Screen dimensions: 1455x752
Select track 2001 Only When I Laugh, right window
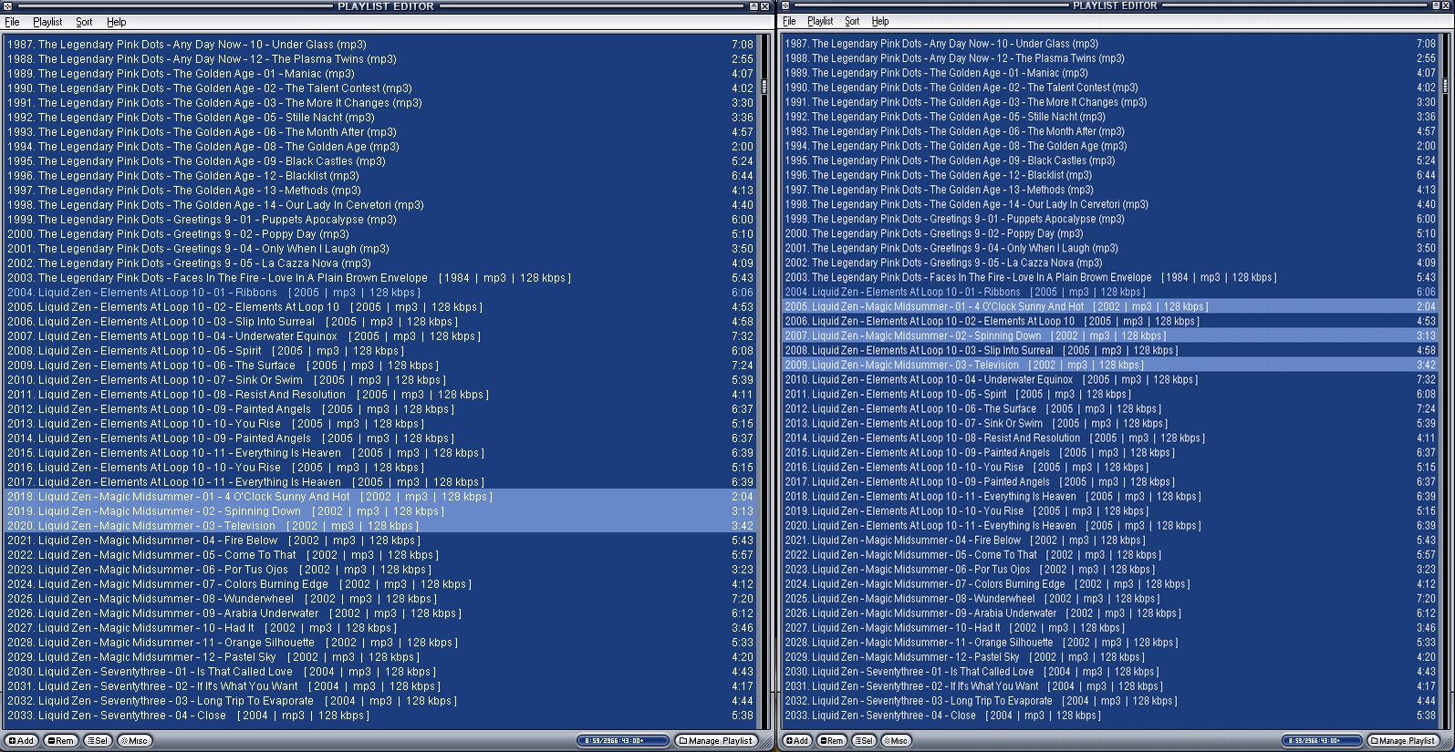tap(1110, 247)
